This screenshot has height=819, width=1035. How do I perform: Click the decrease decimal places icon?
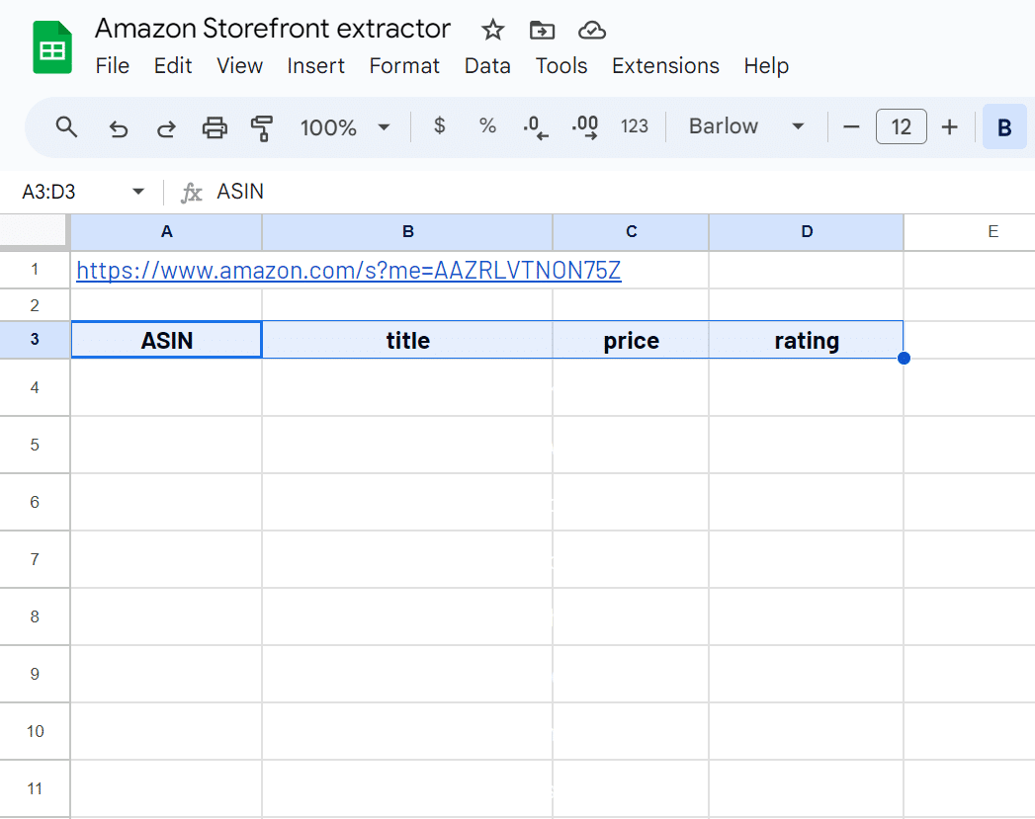pyautogui.click(x=536, y=127)
